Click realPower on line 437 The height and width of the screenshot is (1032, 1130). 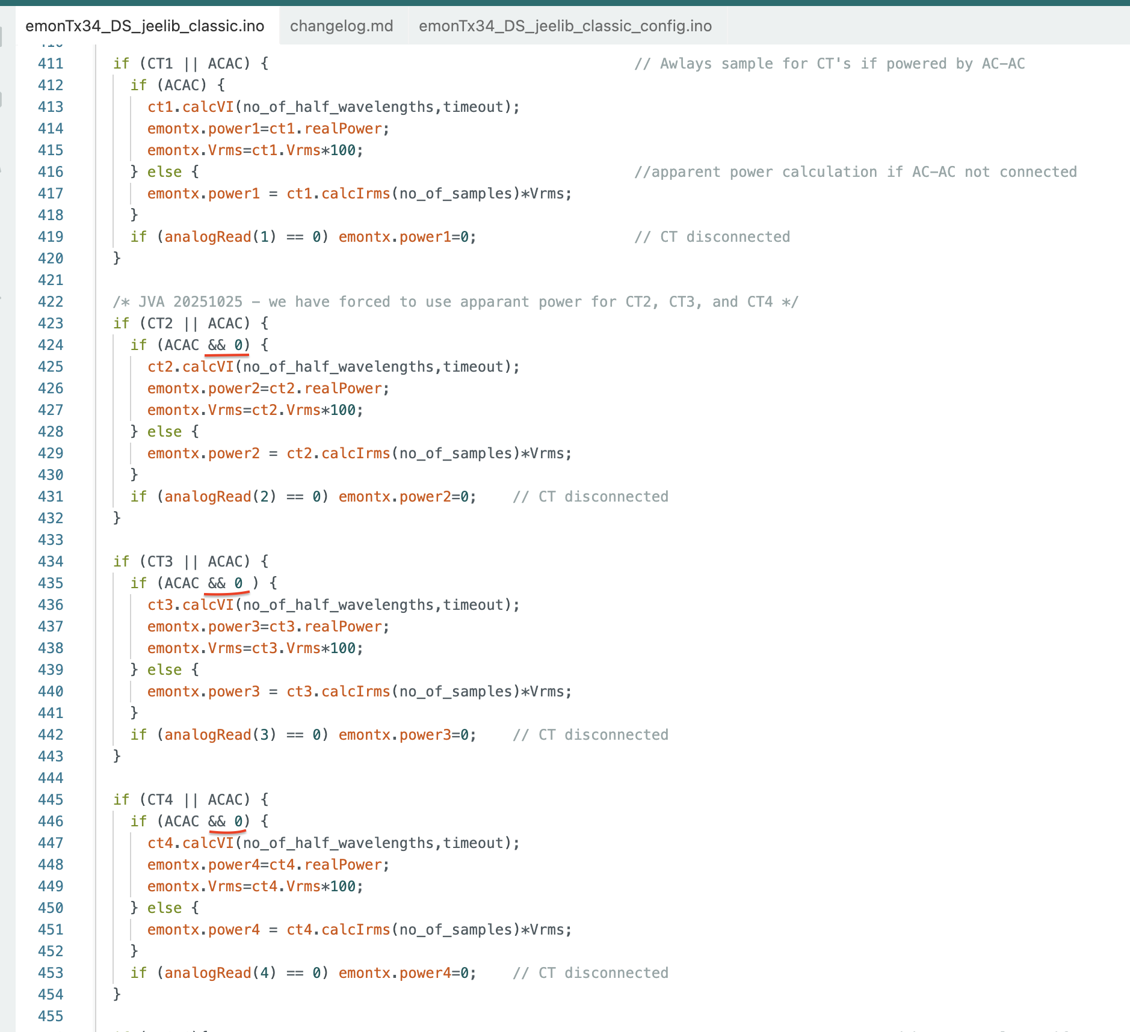point(343,627)
